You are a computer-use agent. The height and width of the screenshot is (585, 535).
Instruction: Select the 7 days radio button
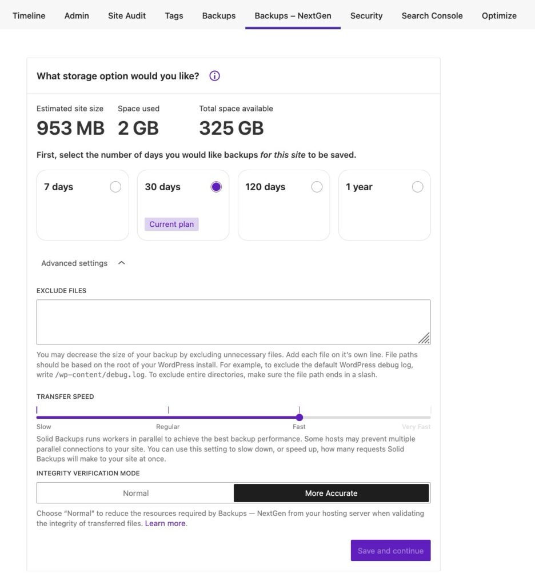pos(115,187)
